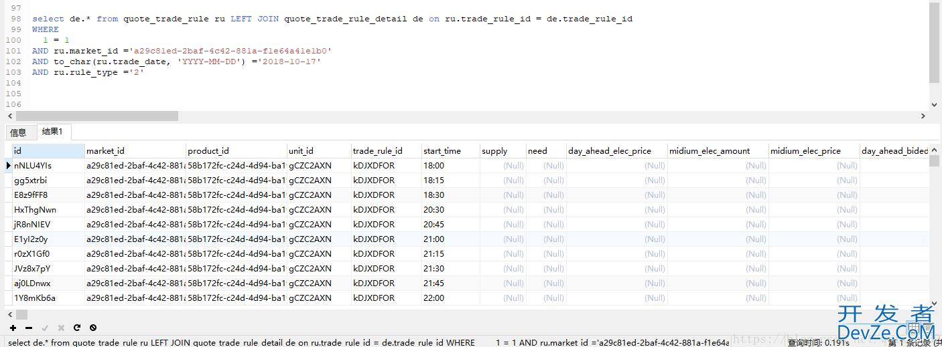Delete the record with the minus icon
The height and width of the screenshot is (347, 942).
pyautogui.click(x=29, y=328)
